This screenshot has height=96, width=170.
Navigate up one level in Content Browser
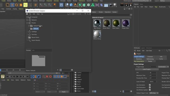pos(85,14)
